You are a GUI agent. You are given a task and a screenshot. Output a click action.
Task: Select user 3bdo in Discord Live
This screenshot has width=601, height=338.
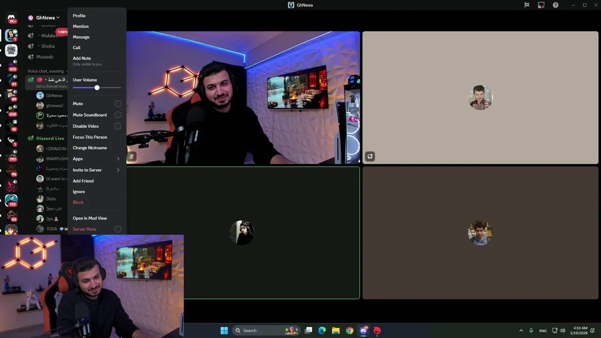tap(52, 199)
